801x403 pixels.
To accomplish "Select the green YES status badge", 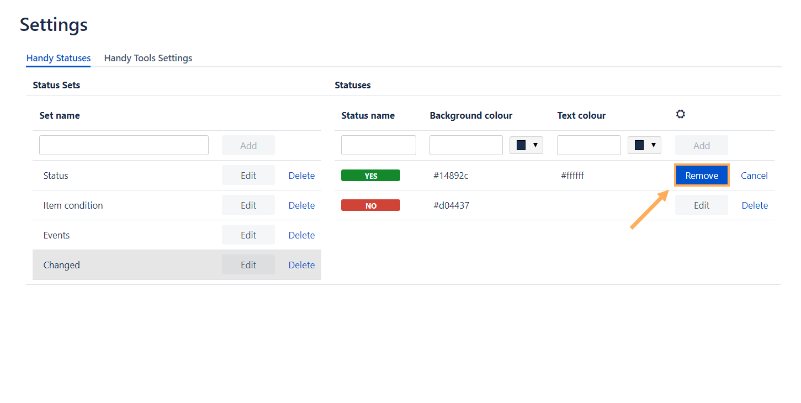I will [370, 175].
